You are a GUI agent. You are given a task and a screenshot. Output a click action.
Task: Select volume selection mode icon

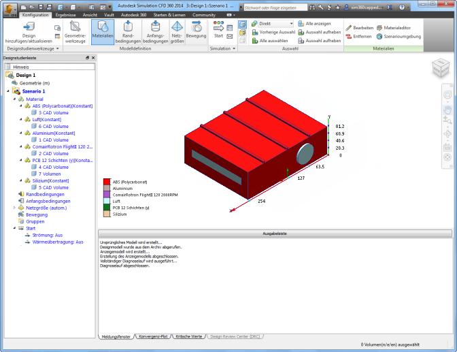tap(243, 24)
